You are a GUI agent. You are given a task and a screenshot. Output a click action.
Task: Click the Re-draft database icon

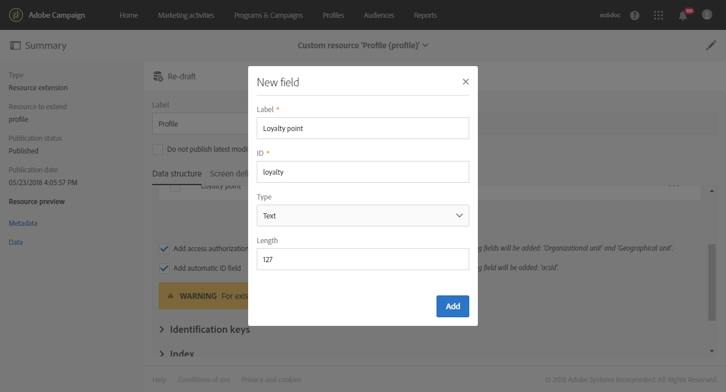pyautogui.click(x=158, y=76)
